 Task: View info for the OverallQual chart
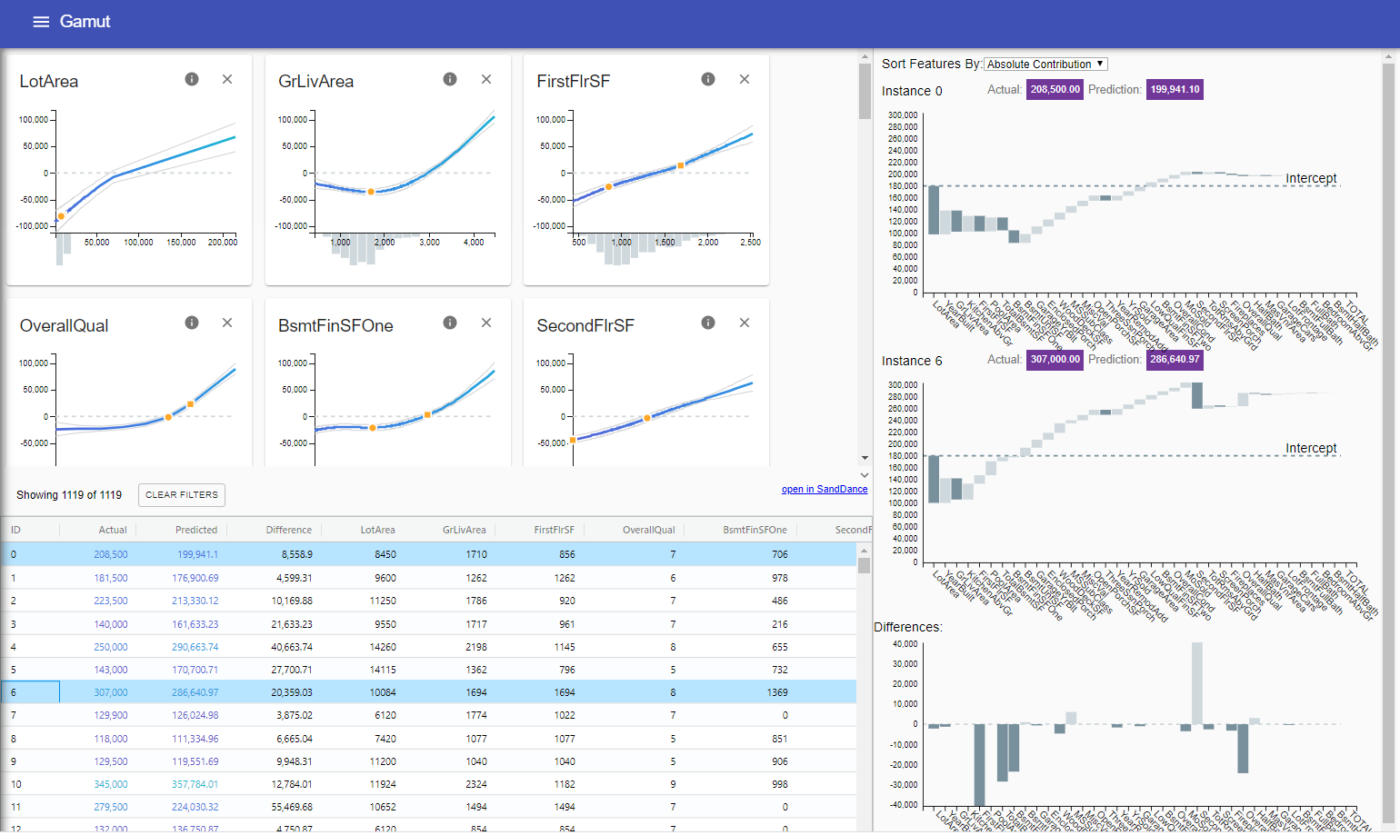(192, 323)
